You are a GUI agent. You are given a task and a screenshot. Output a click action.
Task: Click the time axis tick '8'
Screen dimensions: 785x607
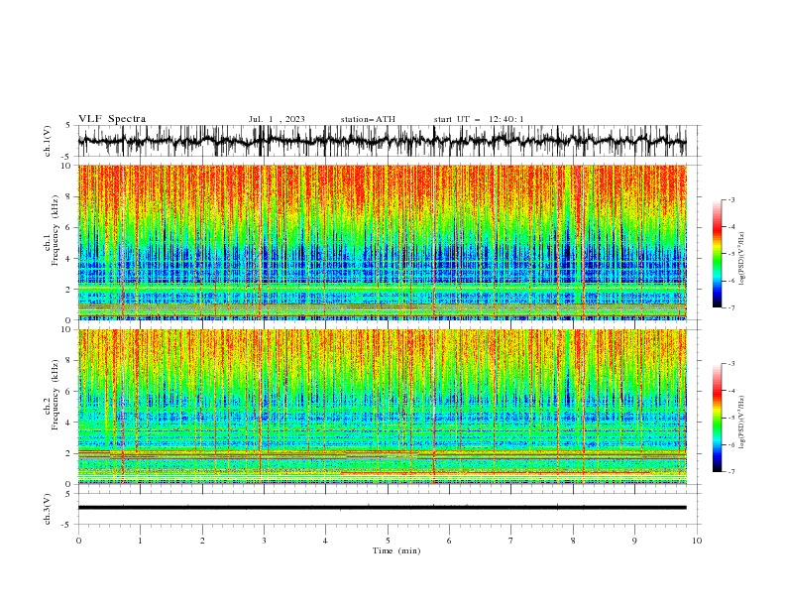click(573, 541)
